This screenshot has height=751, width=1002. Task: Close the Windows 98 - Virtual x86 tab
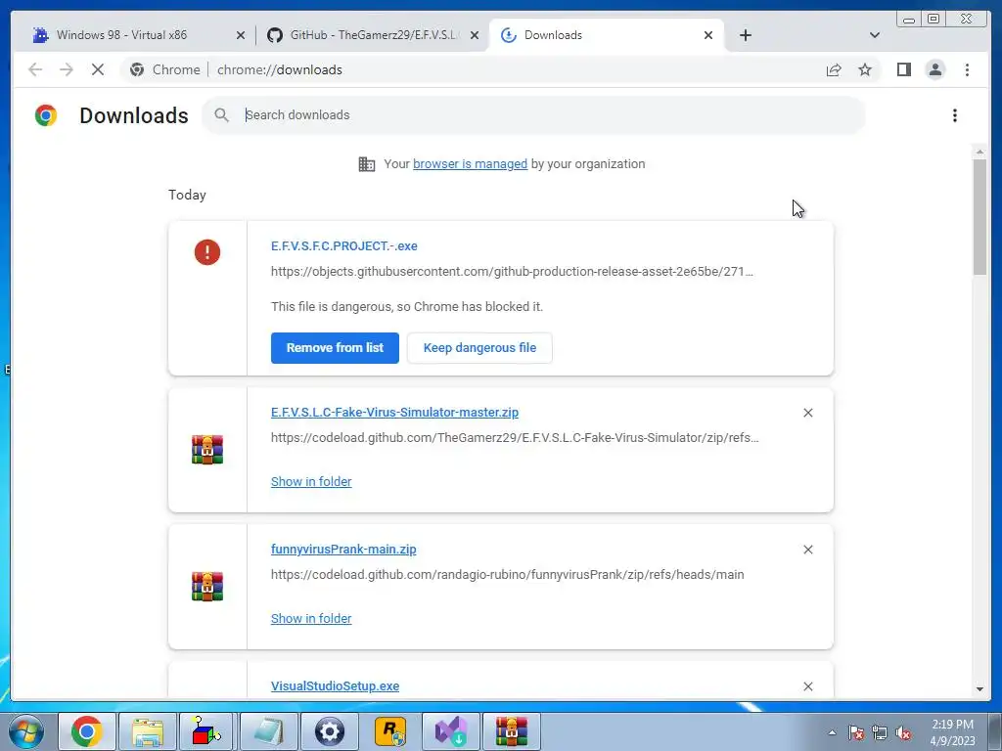coord(241,35)
